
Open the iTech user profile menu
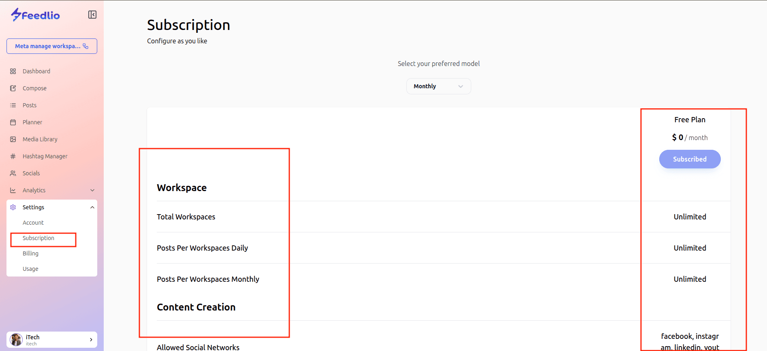(52, 340)
